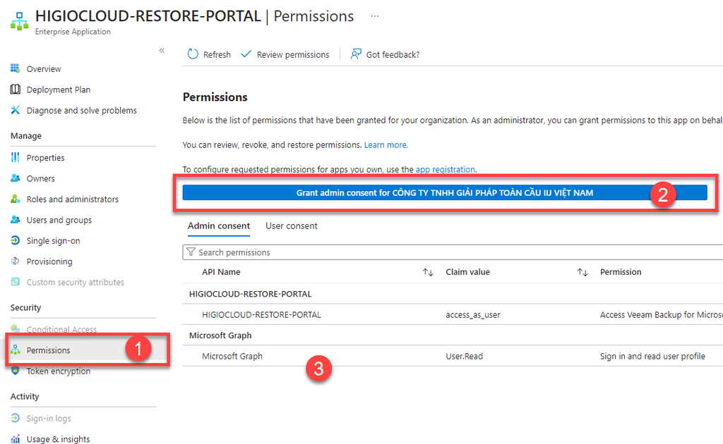This screenshot has width=723, height=444.
Task: Open the app registration link
Action: (x=445, y=170)
